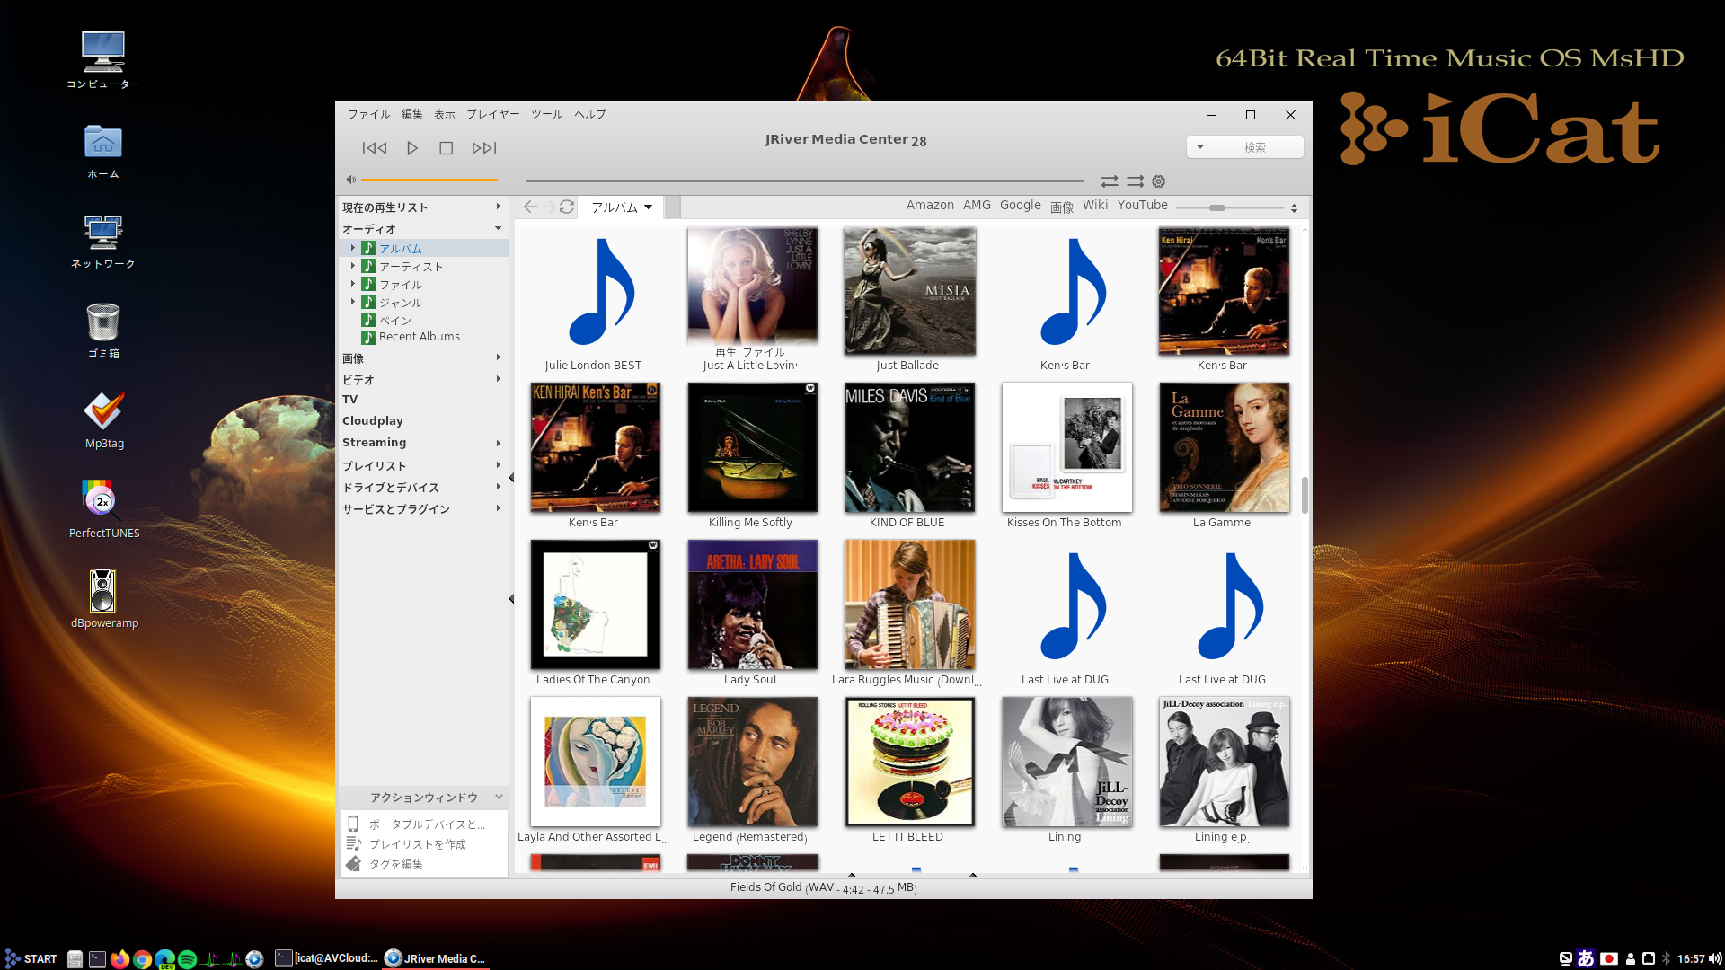Open the DSP settings gear icon

(x=1159, y=181)
